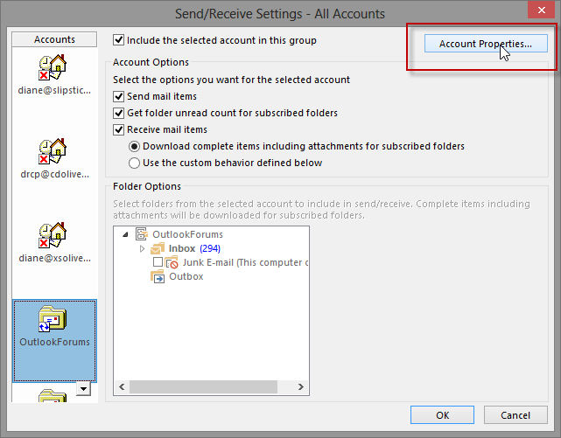Click the Inbox folder icon
Viewport: 561px width, 438px height.
158,248
